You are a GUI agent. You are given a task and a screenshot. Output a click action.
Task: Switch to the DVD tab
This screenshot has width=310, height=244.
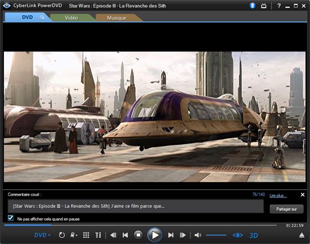click(x=27, y=17)
